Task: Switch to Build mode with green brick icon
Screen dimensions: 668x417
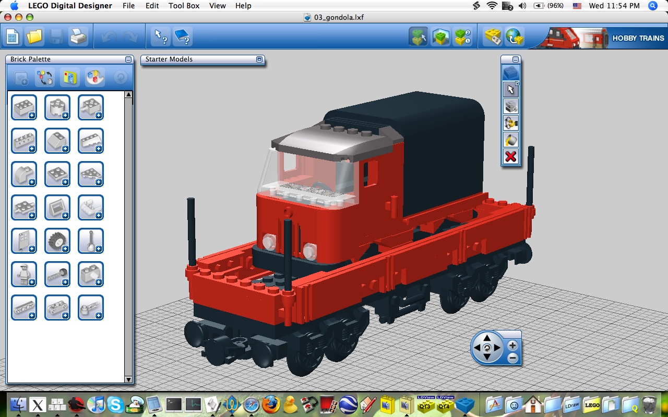Action: [419, 37]
